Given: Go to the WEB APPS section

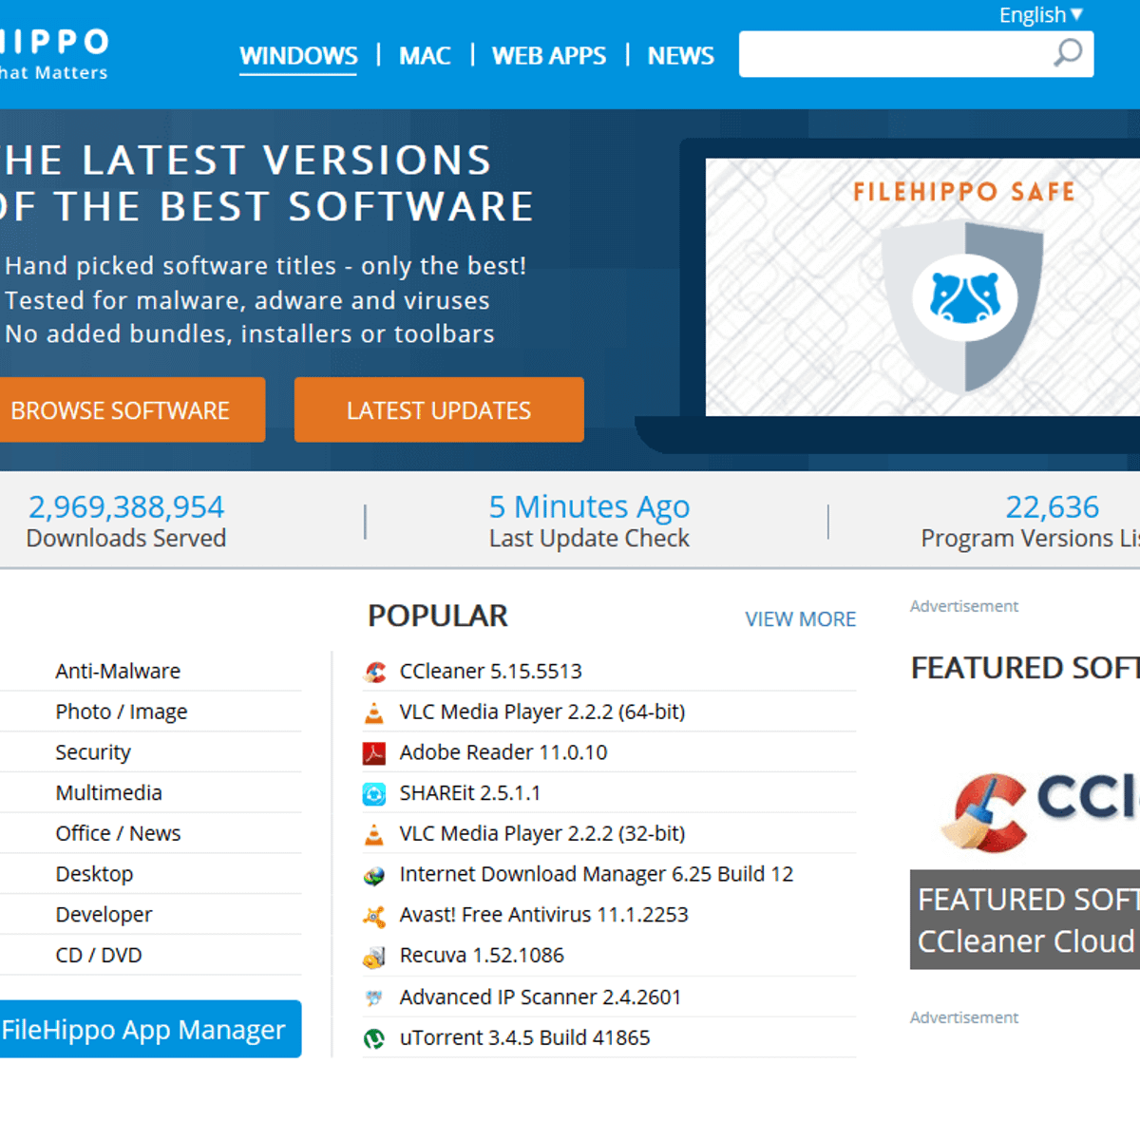Looking at the screenshot, I should [549, 56].
